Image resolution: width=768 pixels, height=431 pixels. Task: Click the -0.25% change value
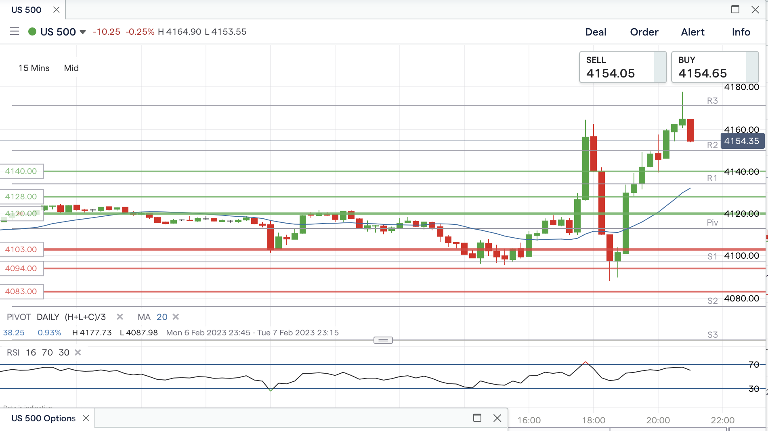(x=140, y=32)
